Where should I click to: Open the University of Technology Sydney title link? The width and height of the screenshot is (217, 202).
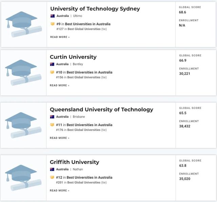click(x=95, y=9)
